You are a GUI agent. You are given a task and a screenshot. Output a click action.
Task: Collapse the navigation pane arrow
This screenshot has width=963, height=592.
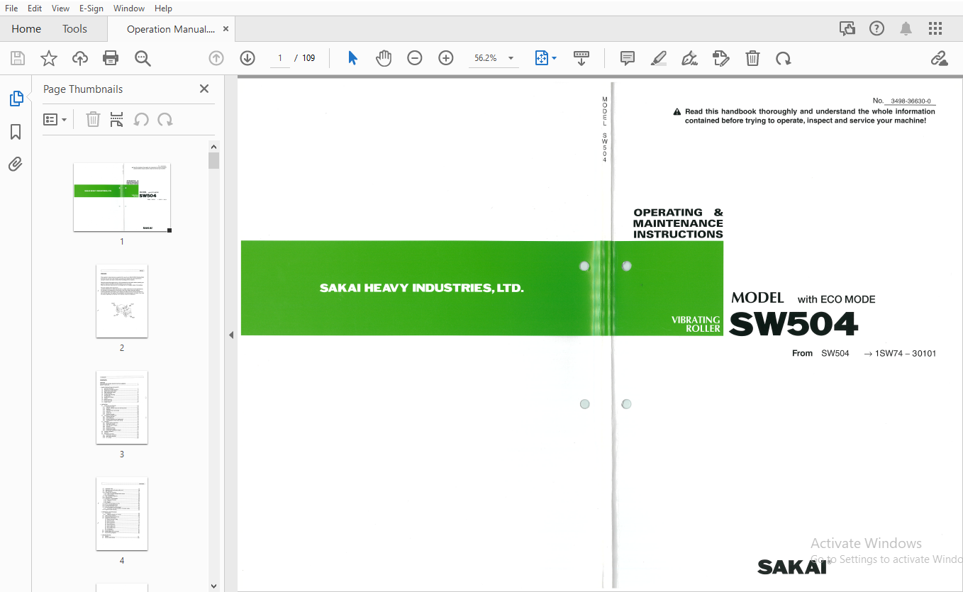coord(230,335)
